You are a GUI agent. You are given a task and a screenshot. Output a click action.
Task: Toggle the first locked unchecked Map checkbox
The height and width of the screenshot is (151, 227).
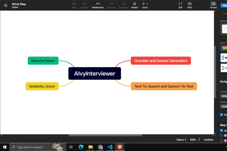221,136
